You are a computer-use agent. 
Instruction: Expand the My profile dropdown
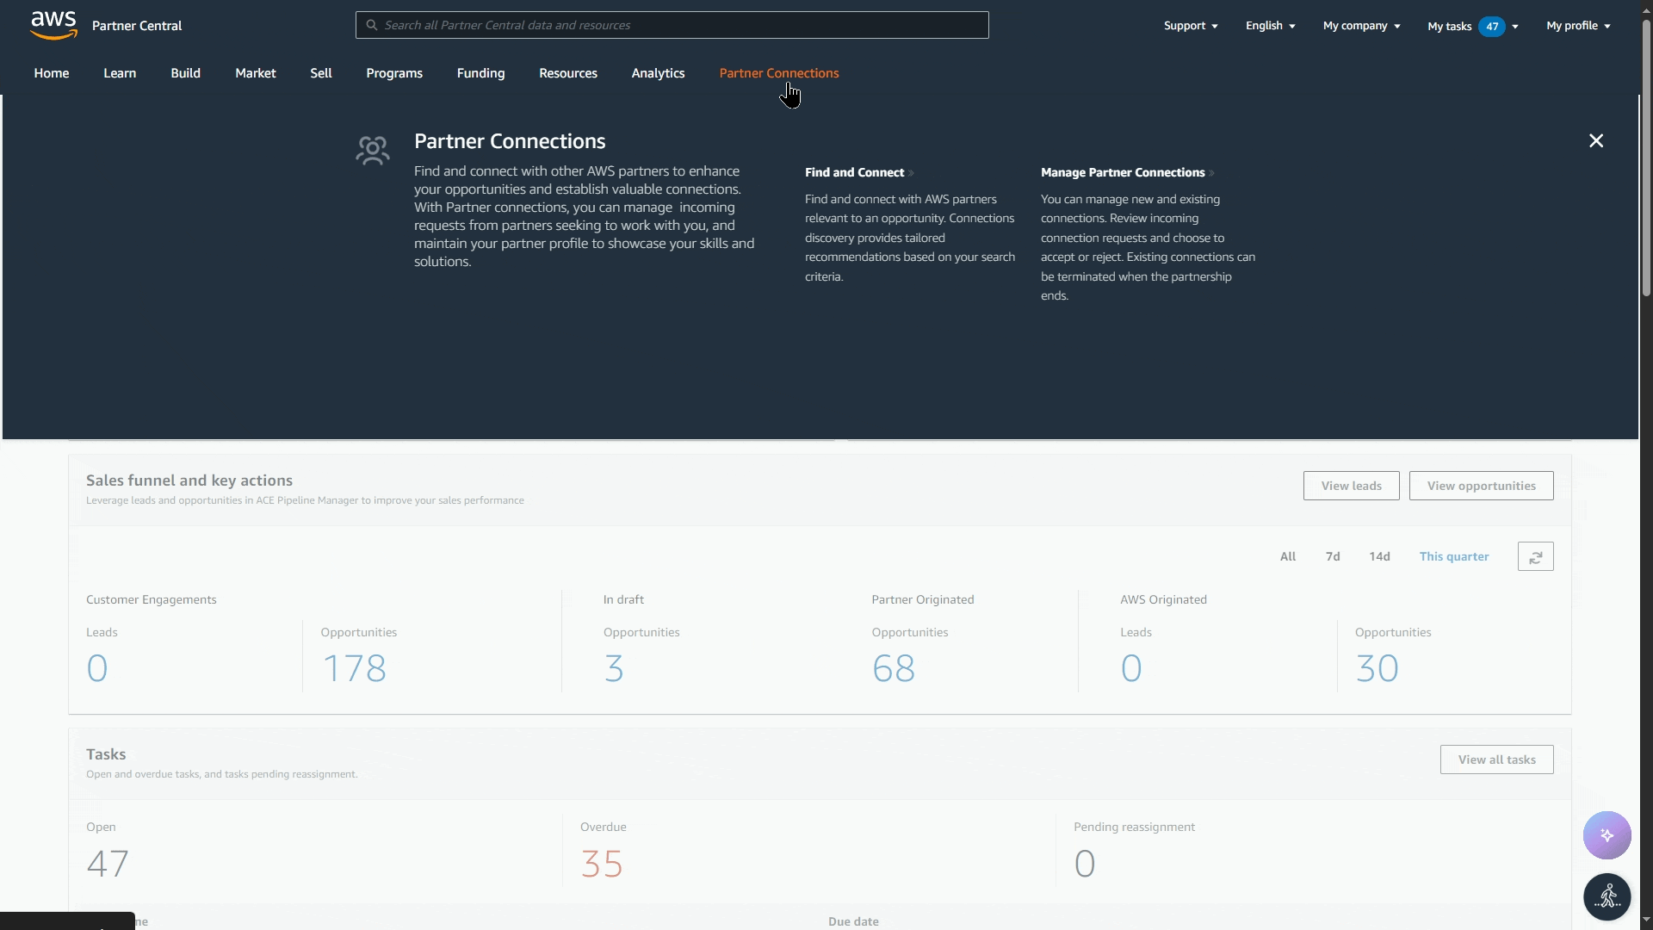[x=1577, y=26]
